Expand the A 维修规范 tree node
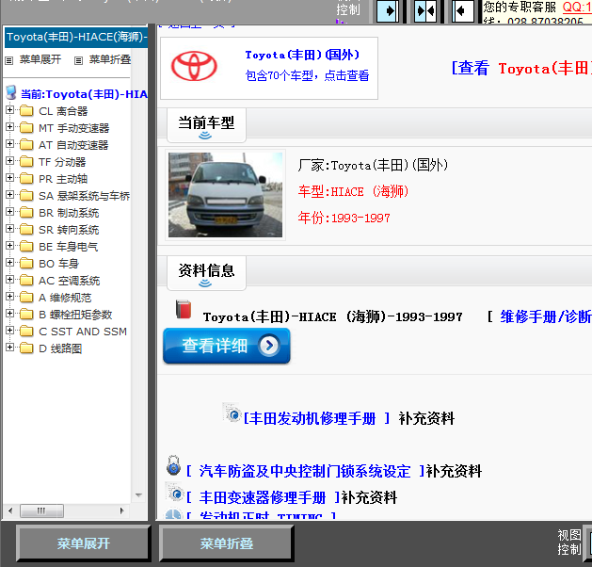This screenshot has width=592, height=567. (9, 297)
